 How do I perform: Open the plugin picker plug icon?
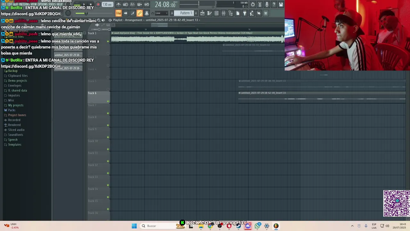pyautogui.click(x=245, y=13)
